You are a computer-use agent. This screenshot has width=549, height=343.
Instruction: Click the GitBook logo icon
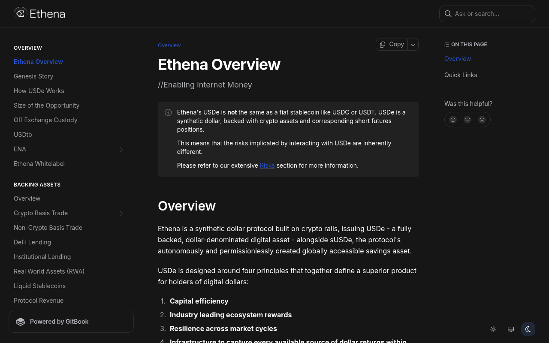coord(21,322)
